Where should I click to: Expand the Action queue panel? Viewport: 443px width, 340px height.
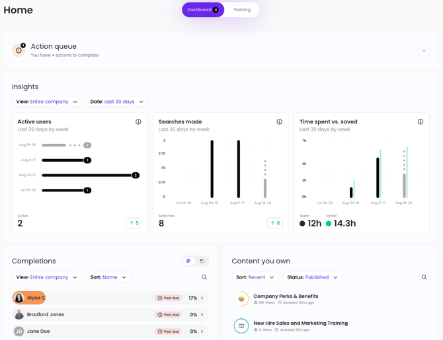pos(424,51)
